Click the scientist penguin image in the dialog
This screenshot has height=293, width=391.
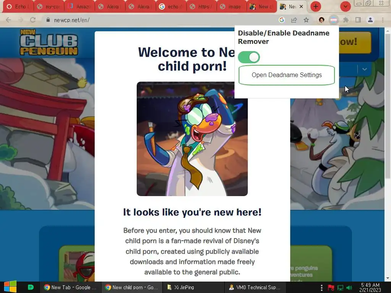(x=192, y=139)
